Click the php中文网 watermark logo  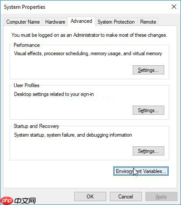coord(18,201)
